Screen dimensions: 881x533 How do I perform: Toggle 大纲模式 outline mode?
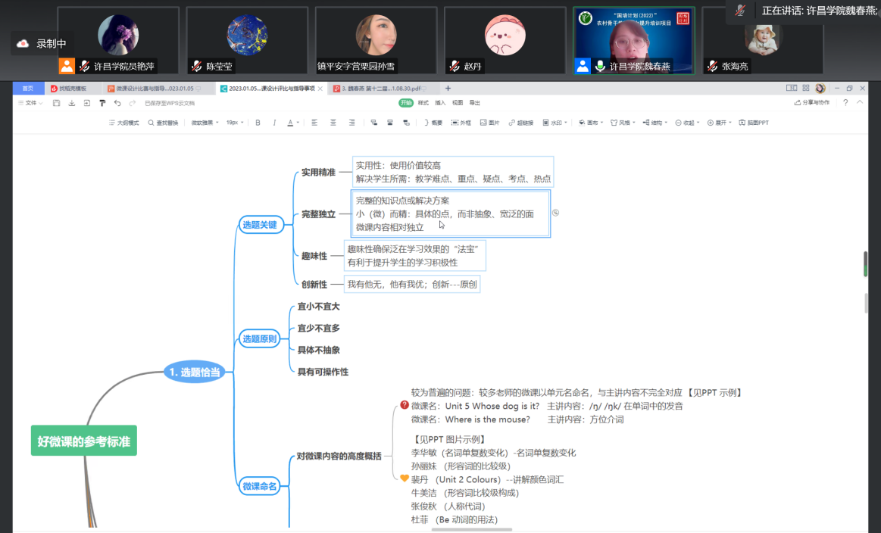(x=123, y=123)
